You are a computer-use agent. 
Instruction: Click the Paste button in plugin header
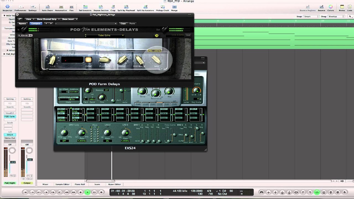132,23
